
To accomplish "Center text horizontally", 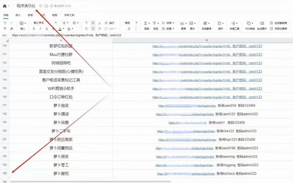I will tap(93, 29).
